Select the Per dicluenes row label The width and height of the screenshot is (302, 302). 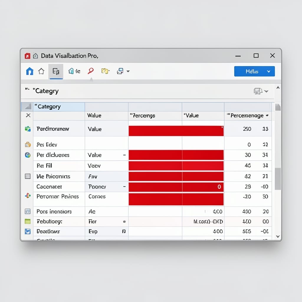pyautogui.click(x=53, y=155)
